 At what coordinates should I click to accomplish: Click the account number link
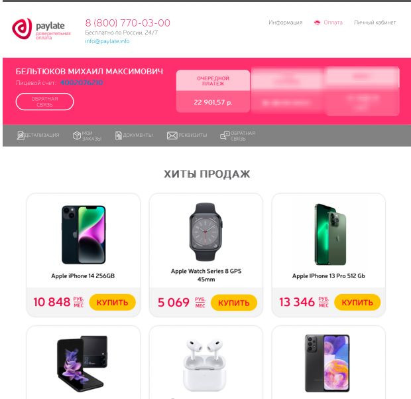(82, 83)
